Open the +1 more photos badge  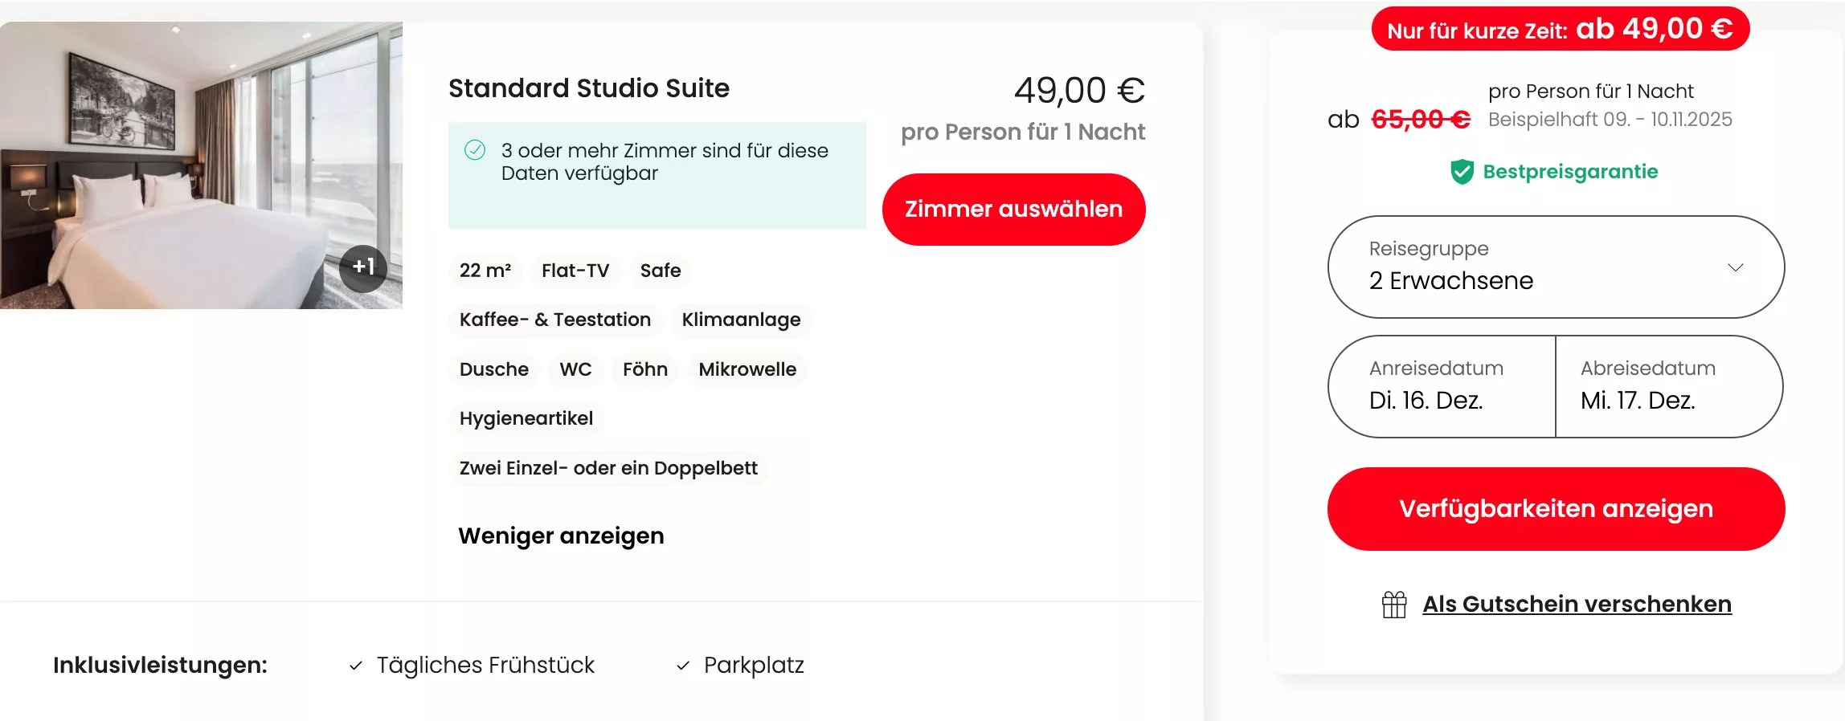tap(363, 267)
